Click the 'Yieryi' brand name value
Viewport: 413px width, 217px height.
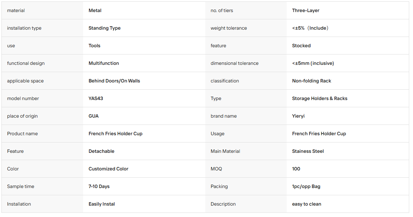pos(298,116)
